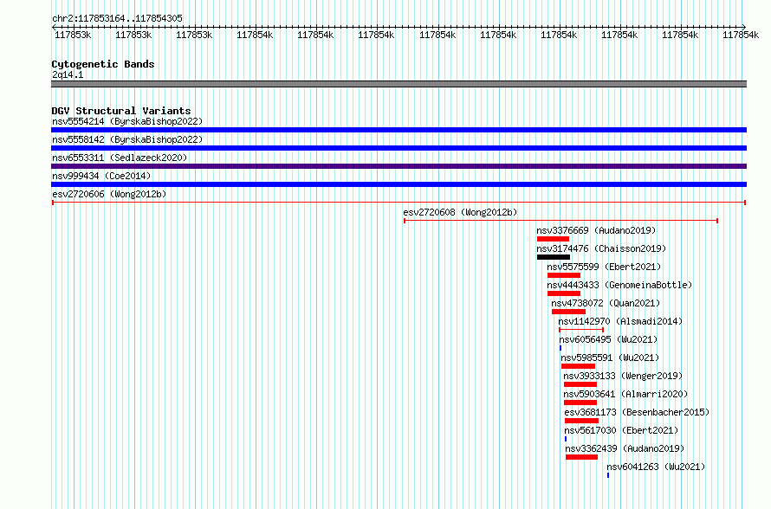This screenshot has height=509, width=771.
Task: Click the red bar under nsv3933133
Action: pos(580,384)
